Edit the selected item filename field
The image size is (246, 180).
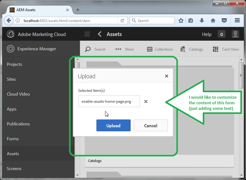point(109,101)
